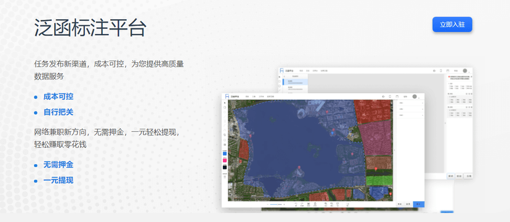Click the redo icon in bottom toolbar
The width and height of the screenshot is (510, 222).
coord(302,203)
